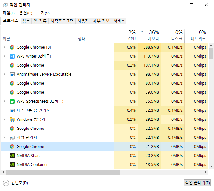This screenshot has height=191, width=214.
Task: Click the 작업 끝내기(E) button
Action: 197,183
